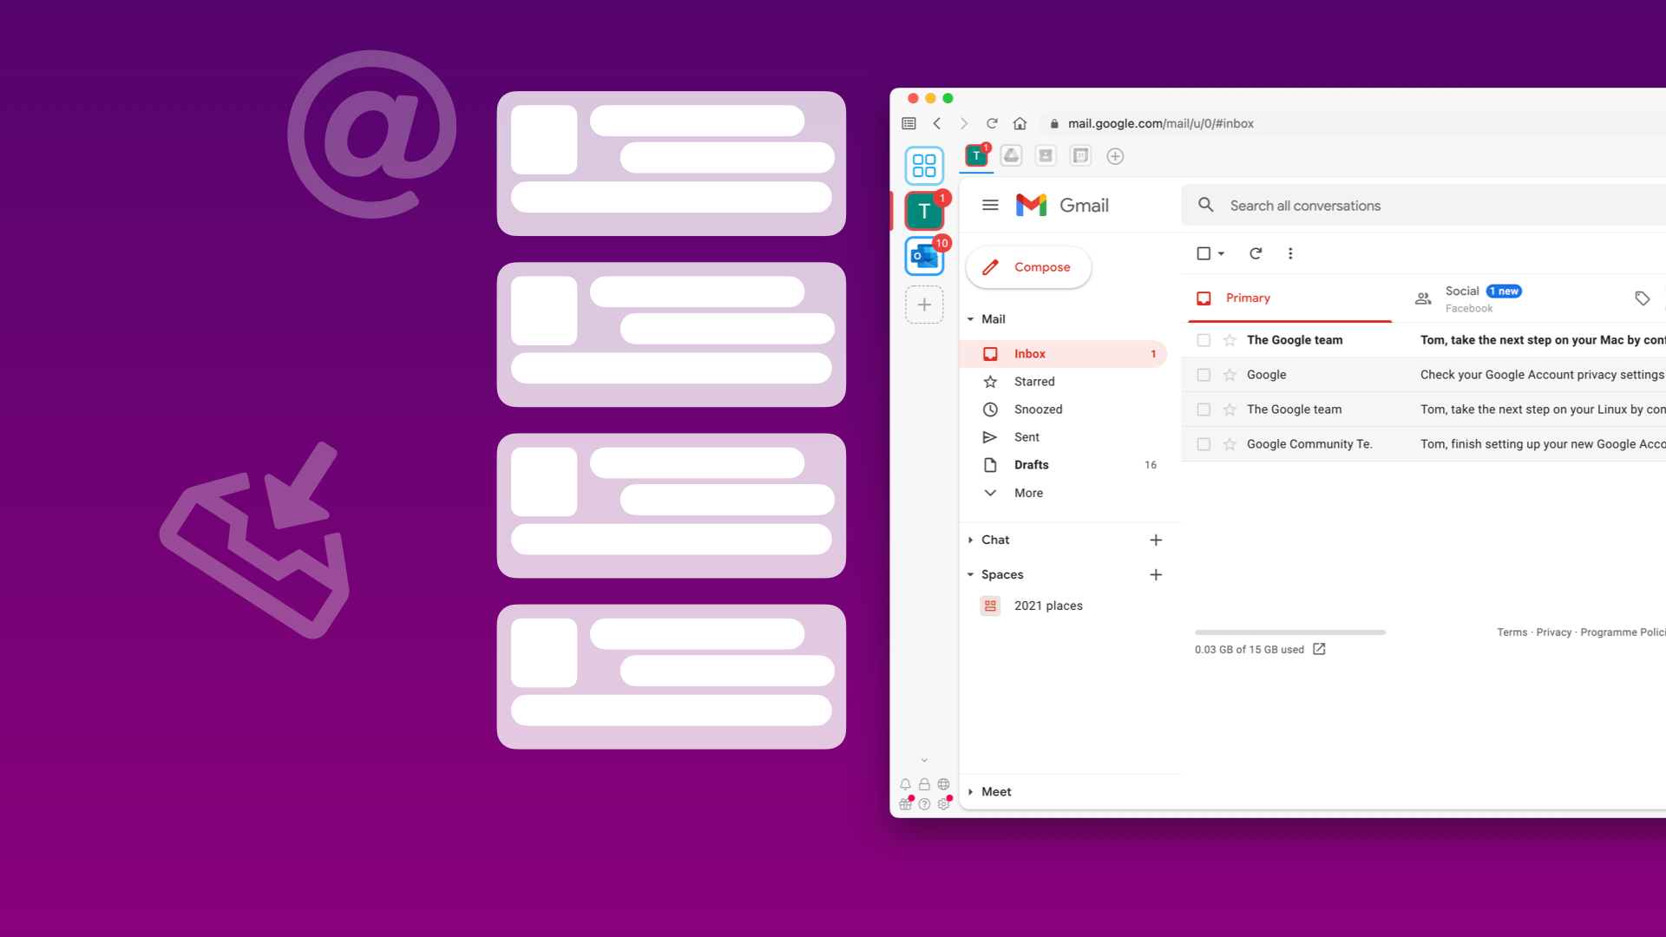
Task: Drag the Gmail storage usage progress bar
Action: [x=1289, y=632]
